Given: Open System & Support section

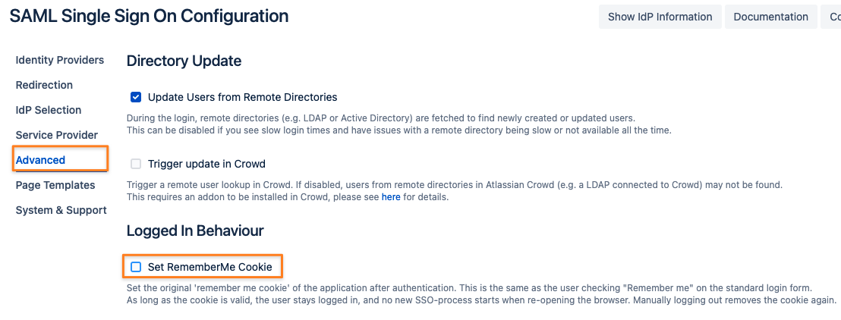Looking at the screenshot, I should pyautogui.click(x=61, y=210).
